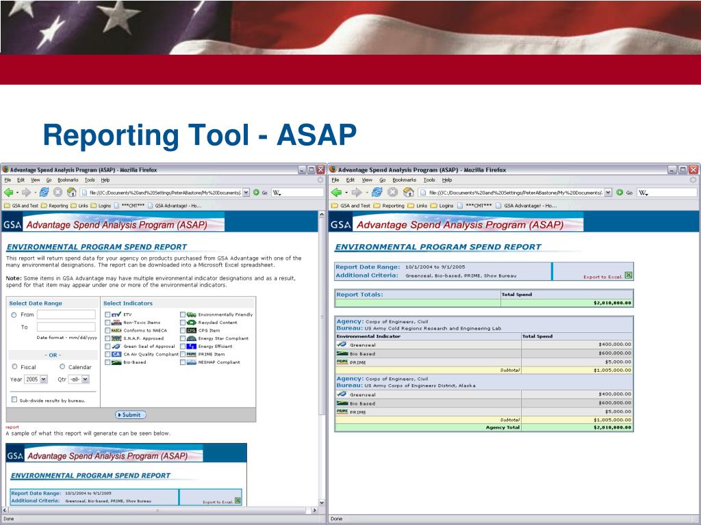Image resolution: width=701 pixels, height=525 pixels.
Task: Check the Conforms to NAECA checkbox
Action: pyautogui.click(x=107, y=330)
